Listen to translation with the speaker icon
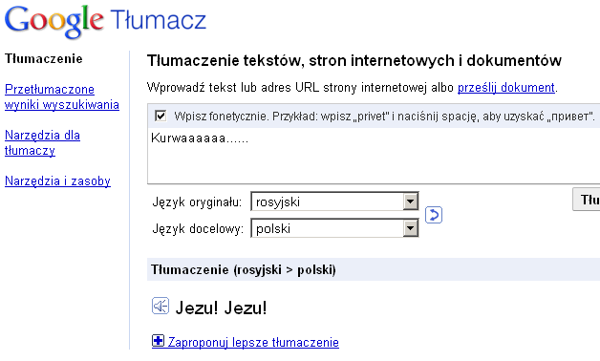This screenshot has width=600, height=361. [161, 306]
